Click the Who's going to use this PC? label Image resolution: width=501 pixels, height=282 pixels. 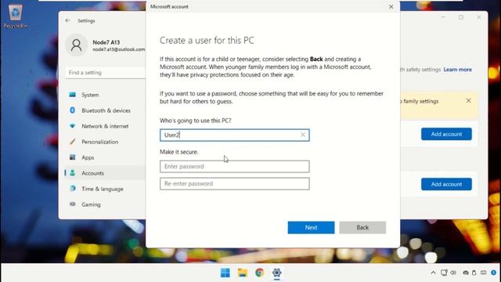[195, 121]
